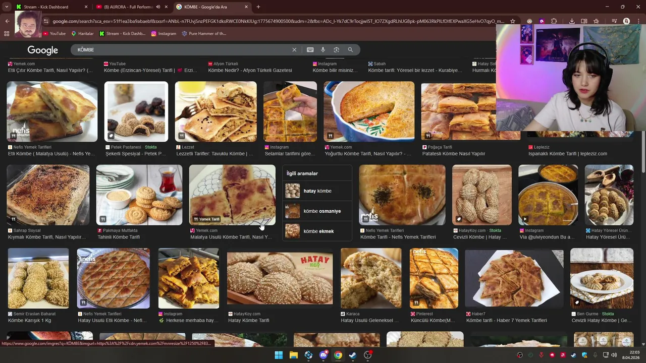Open Discord from the taskbar
Viewport: 646px width, 363px height.
click(323, 355)
